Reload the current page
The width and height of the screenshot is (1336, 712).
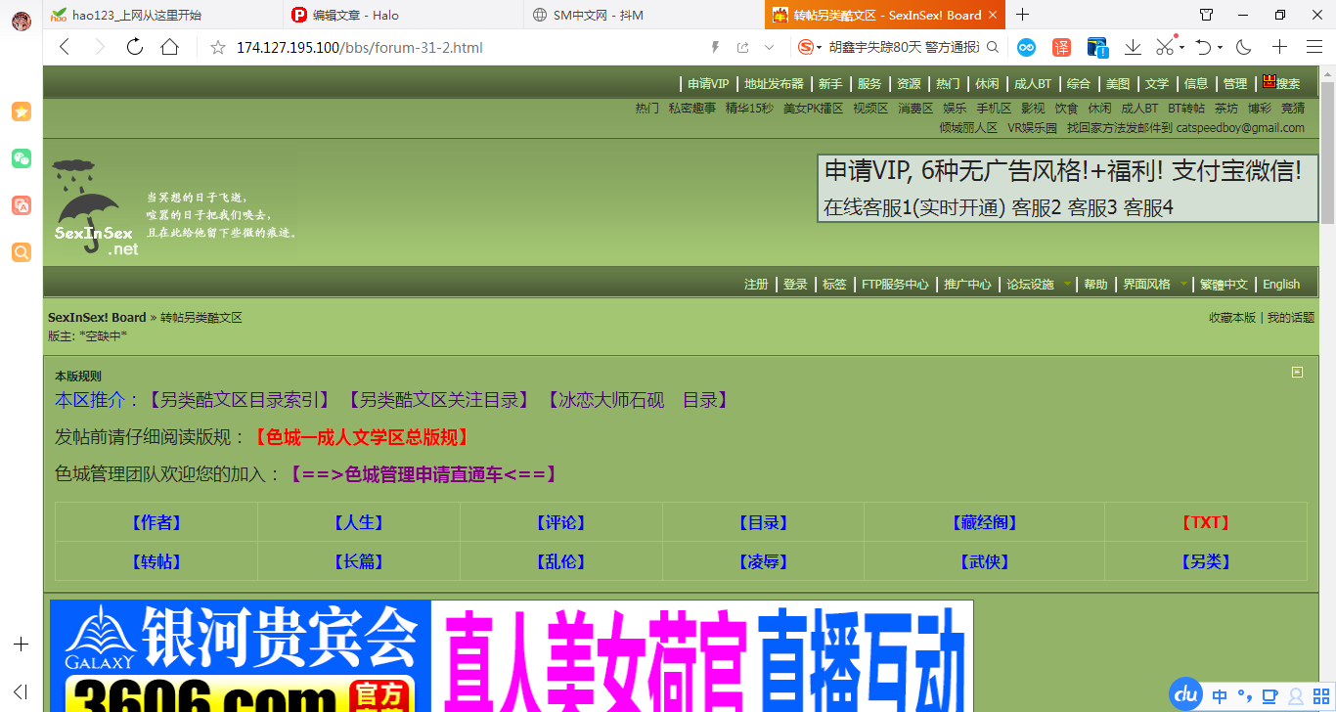pos(135,47)
